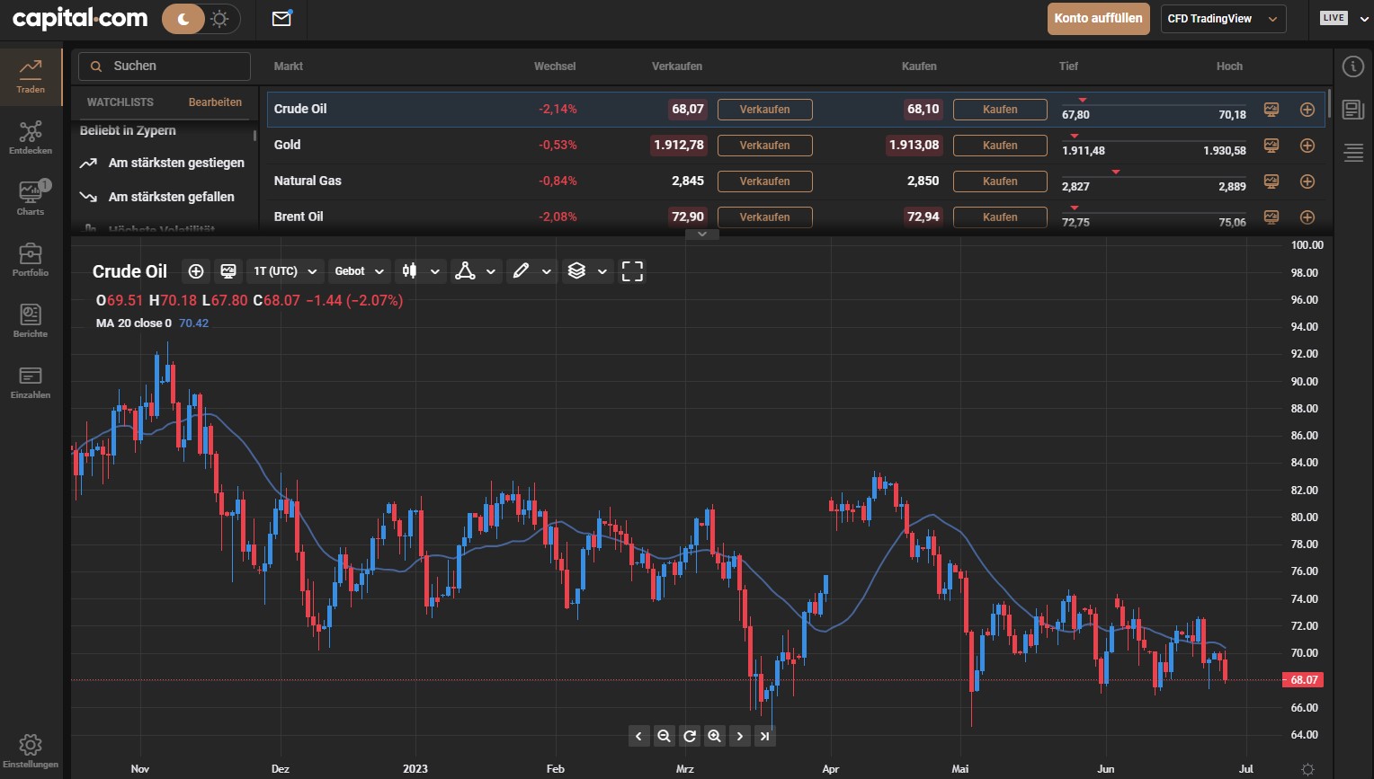Image resolution: width=1374 pixels, height=779 pixels.
Task: Pan chart left with arrow button
Action: point(639,736)
